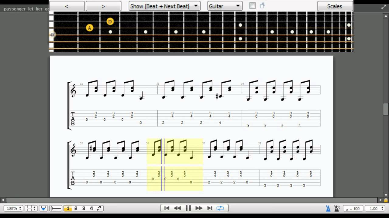Image resolution: width=389 pixels, height=218 pixels.
Task: Select voice 4
Action: point(91,208)
